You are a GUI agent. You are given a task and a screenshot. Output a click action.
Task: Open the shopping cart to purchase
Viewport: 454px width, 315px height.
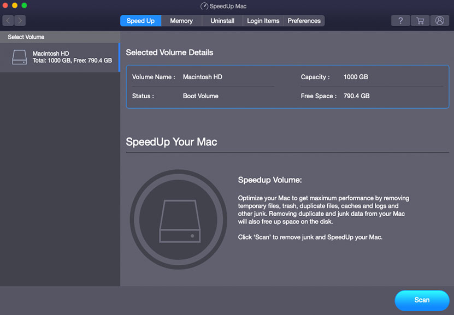[x=420, y=20]
